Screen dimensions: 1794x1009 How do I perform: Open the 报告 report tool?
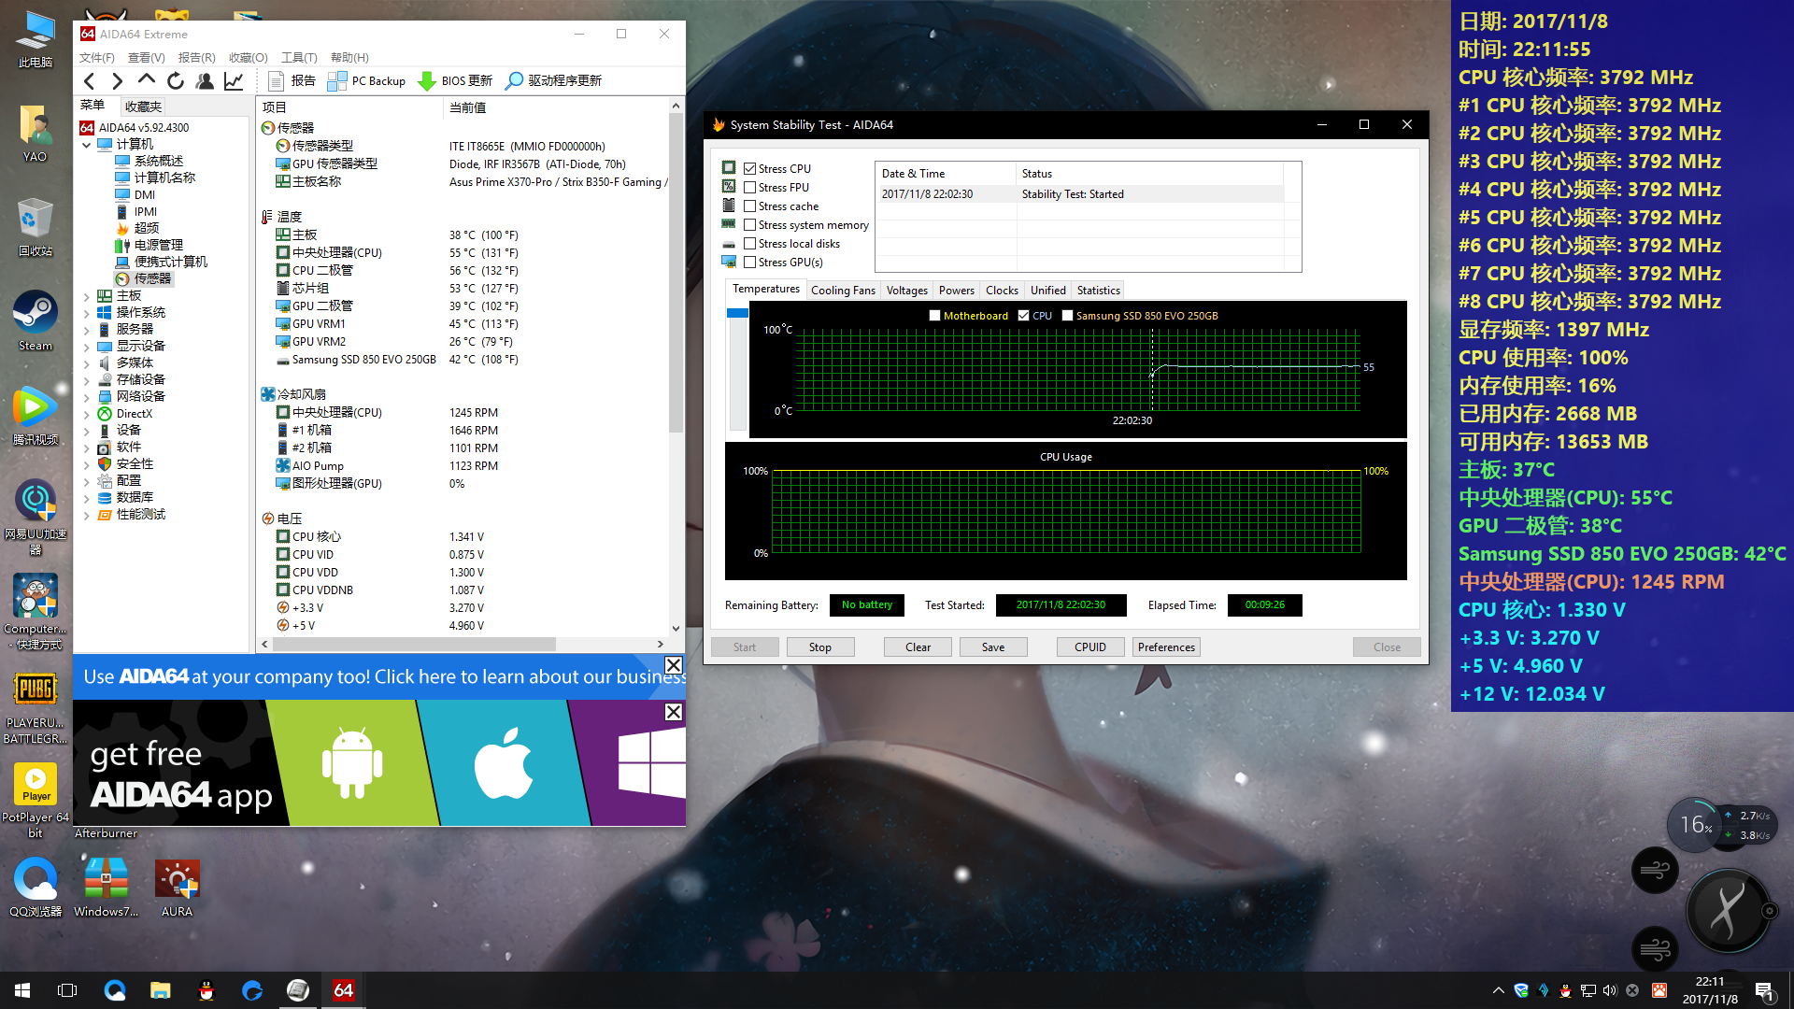click(292, 81)
